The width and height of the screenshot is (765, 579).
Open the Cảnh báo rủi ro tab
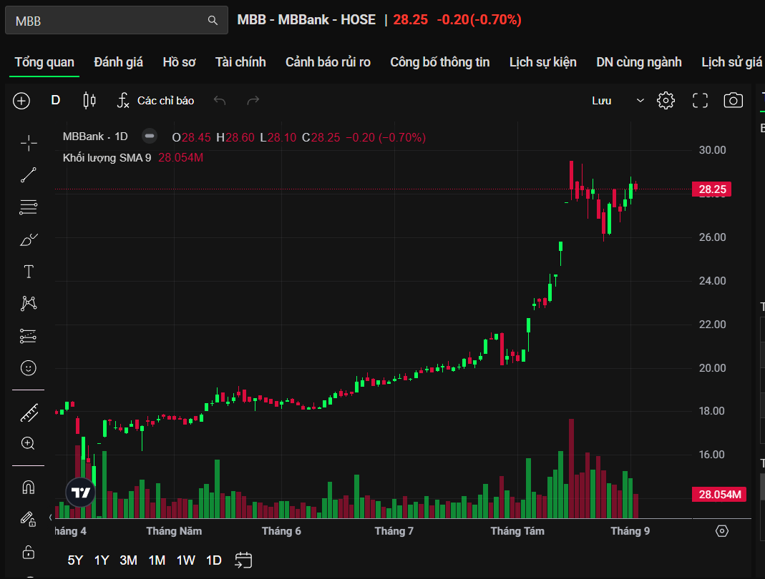click(328, 62)
